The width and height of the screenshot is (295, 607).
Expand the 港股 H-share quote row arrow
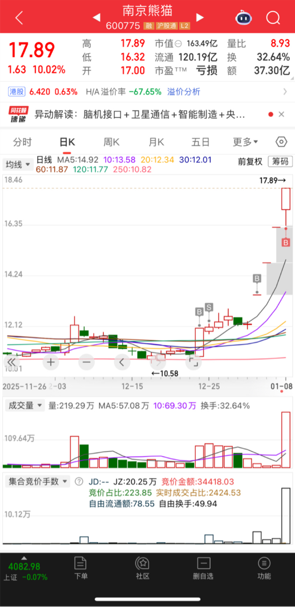[285, 91]
